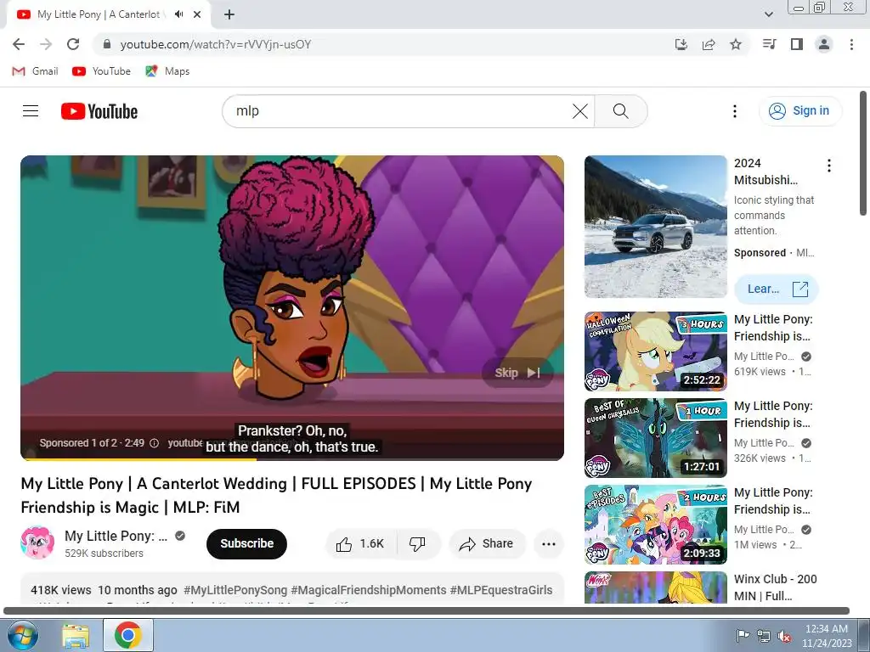The height and width of the screenshot is (652, 870).
Task: Click the yellow ad progress bar
Action: tap(138, 459)
